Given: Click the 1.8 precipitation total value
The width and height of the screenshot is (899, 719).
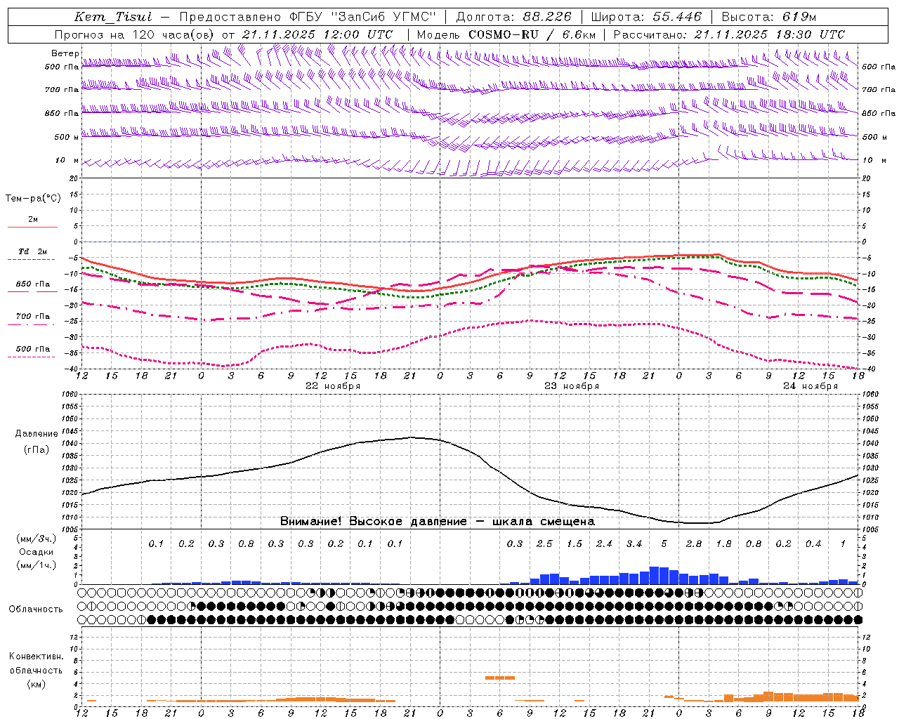Looking at the screenshot, I should 723,544.
